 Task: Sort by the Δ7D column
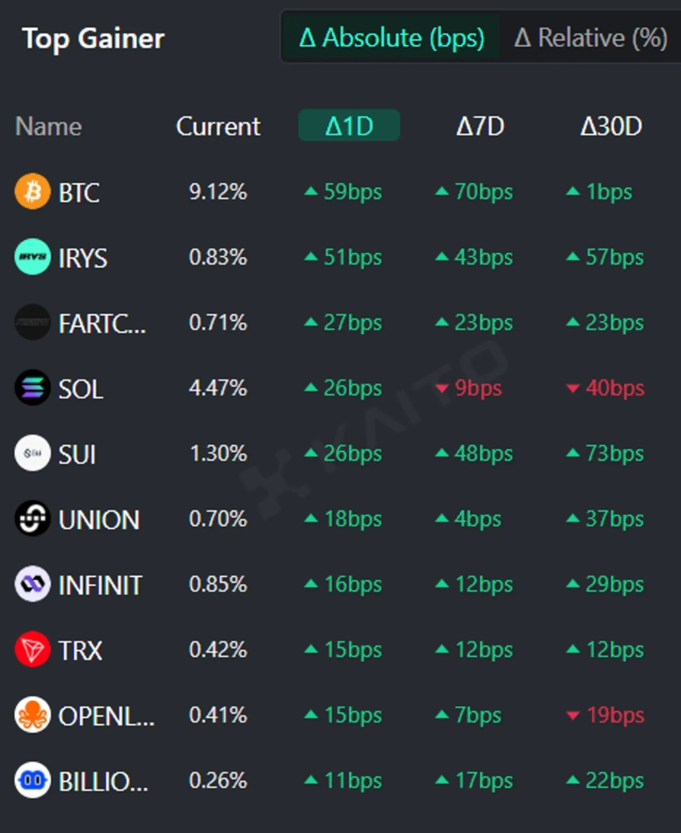[x=480, y=126]
